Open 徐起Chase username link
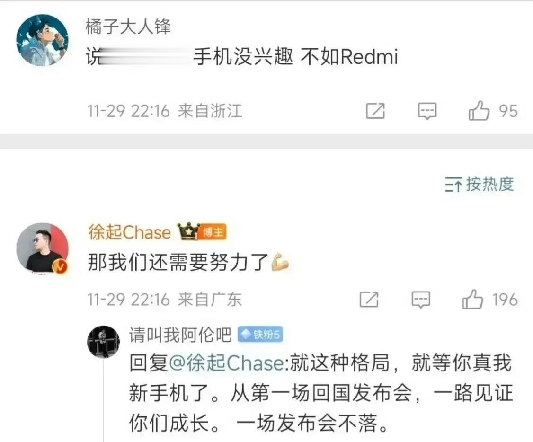This screenshot has width=533, height=442. coord(129,232)
